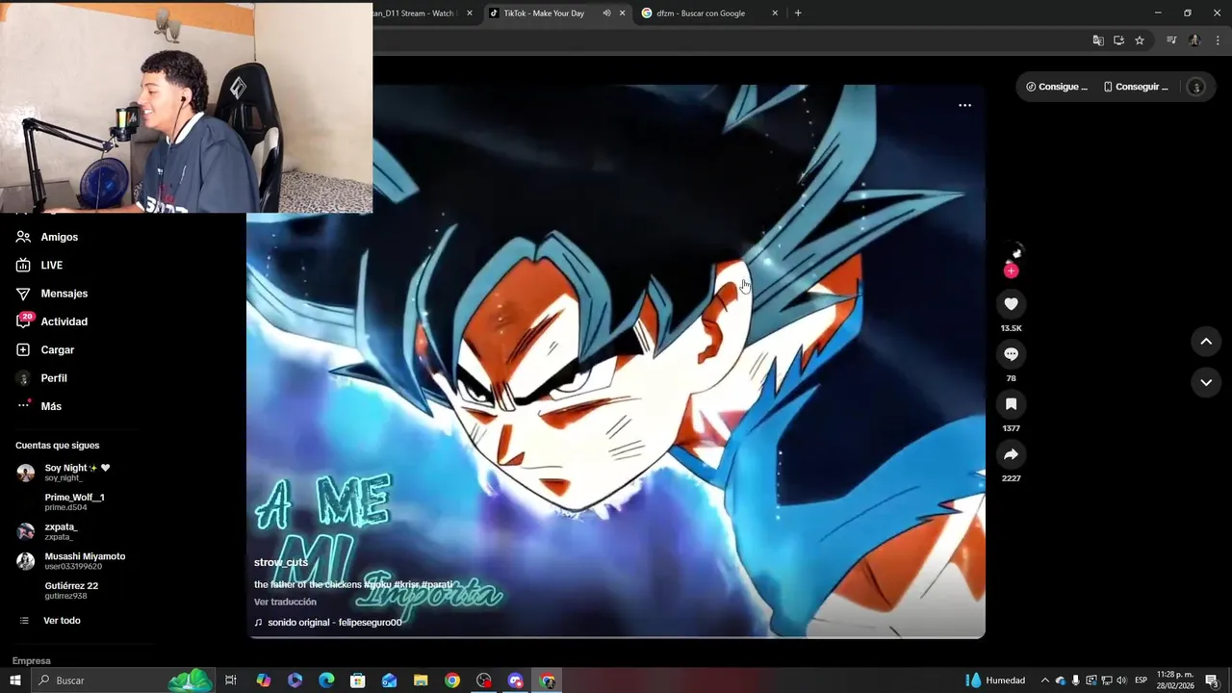
Task: Open strow_cuts creator username
Action: (281, 562)
